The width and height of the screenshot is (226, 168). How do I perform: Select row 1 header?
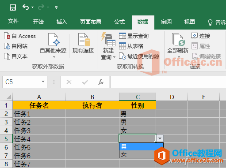[6, 105]
